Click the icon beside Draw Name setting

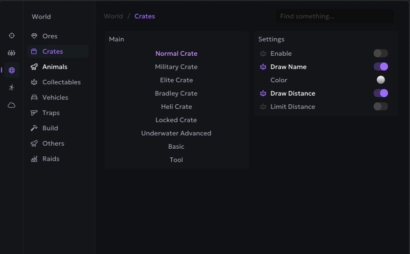point(263,67)
